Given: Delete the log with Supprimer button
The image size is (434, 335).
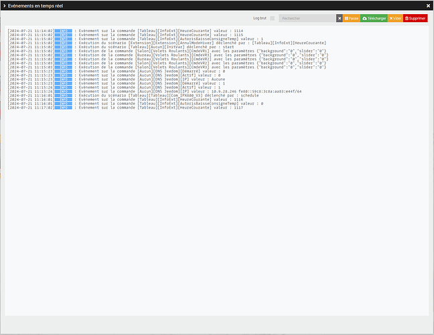Looking at the screenshot, I should point(415,18).
